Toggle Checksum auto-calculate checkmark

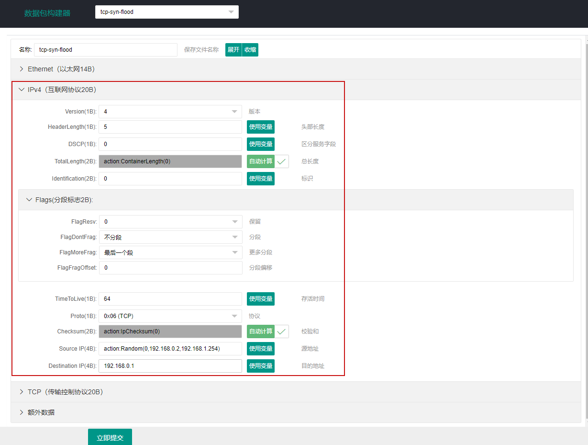[x=282, y=331]
